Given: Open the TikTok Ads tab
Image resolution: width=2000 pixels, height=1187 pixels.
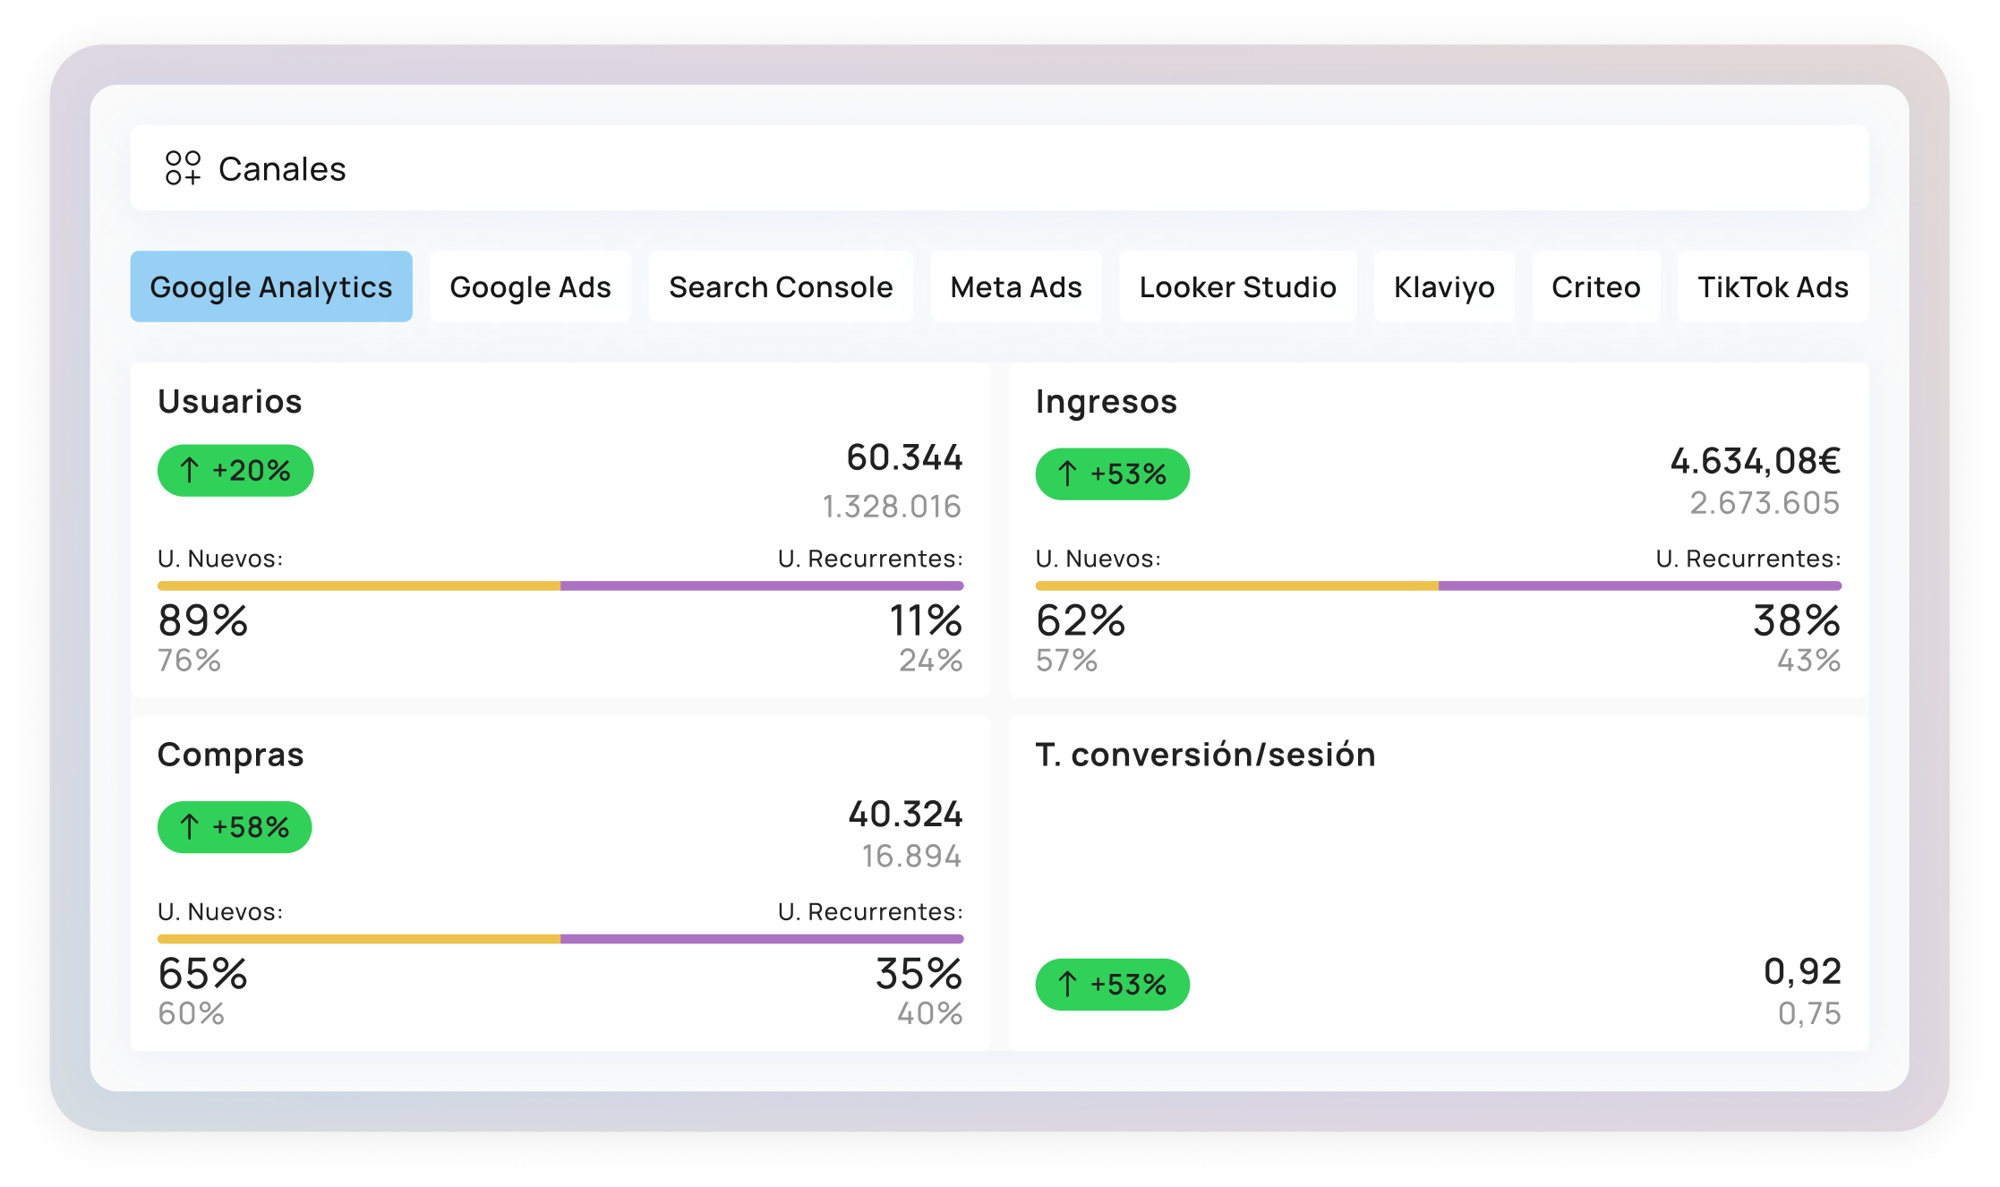Looking at the screenshot, I should [x=1773, y=287].
